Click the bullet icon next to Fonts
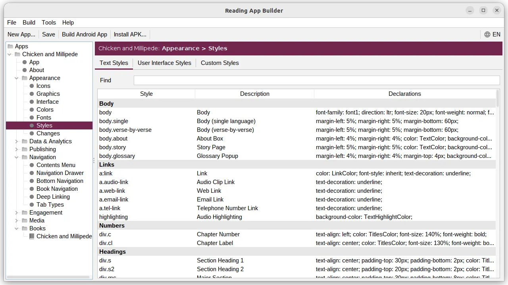Viewport: 508px width, 285px height. coord(32,118)
